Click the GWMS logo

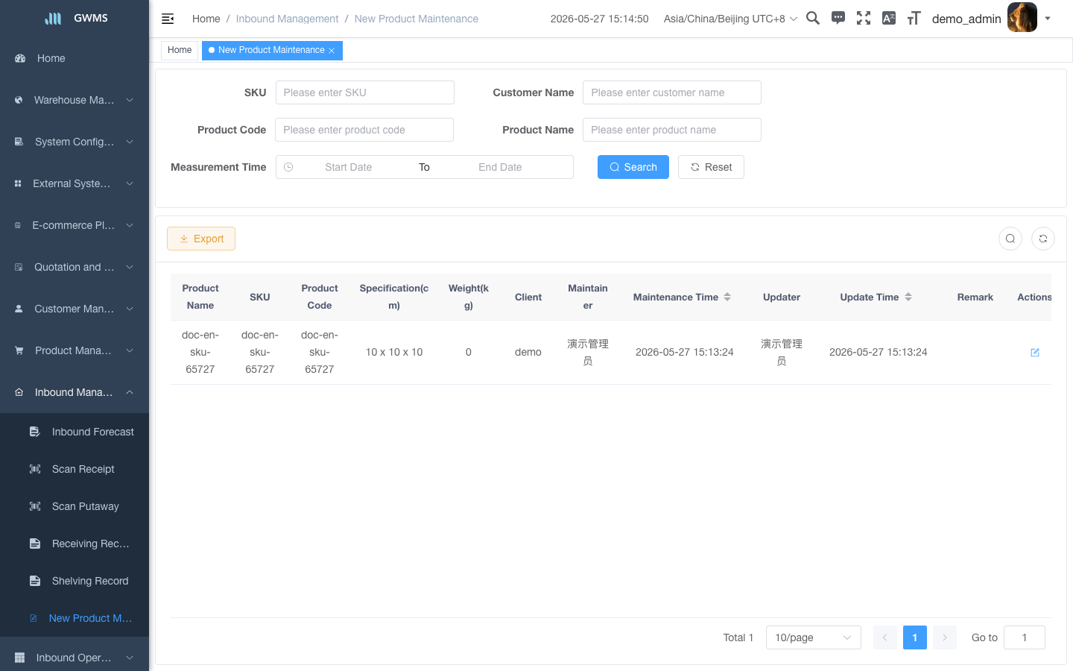[x=75, y=18]
